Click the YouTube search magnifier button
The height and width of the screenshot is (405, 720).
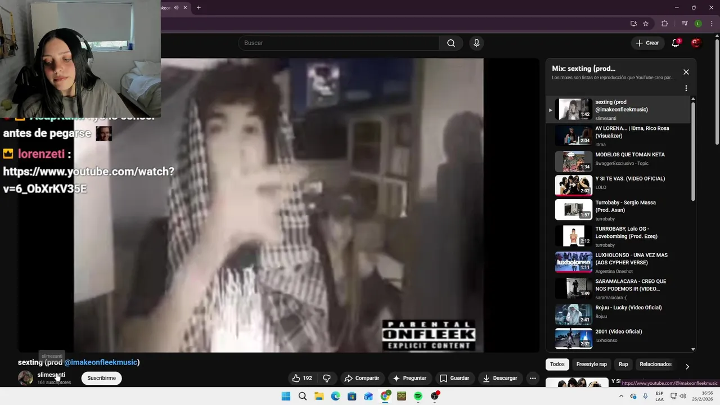[x=451, y=43]
